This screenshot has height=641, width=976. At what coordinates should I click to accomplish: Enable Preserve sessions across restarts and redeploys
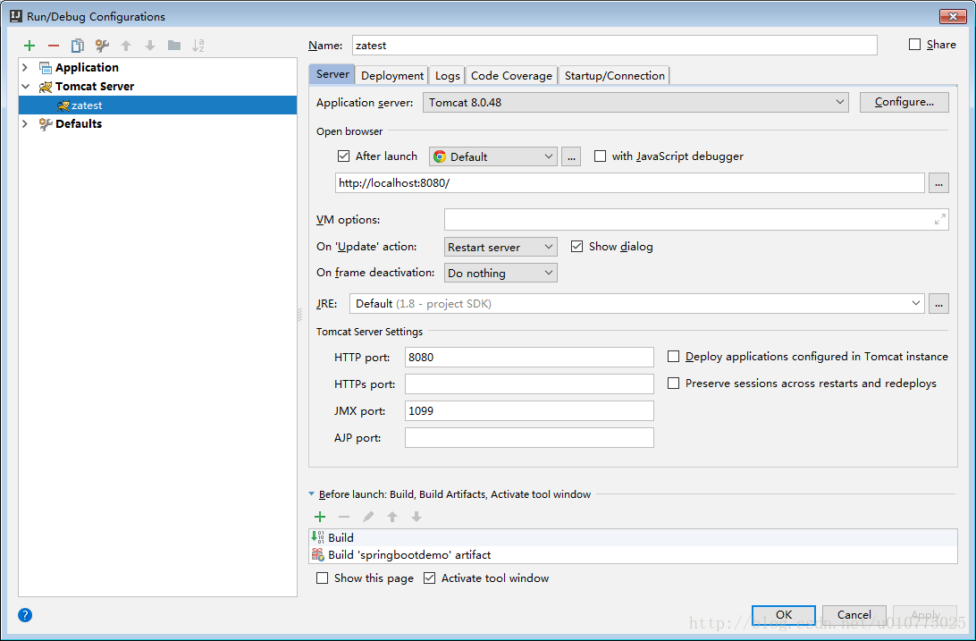tap(674, 384)
